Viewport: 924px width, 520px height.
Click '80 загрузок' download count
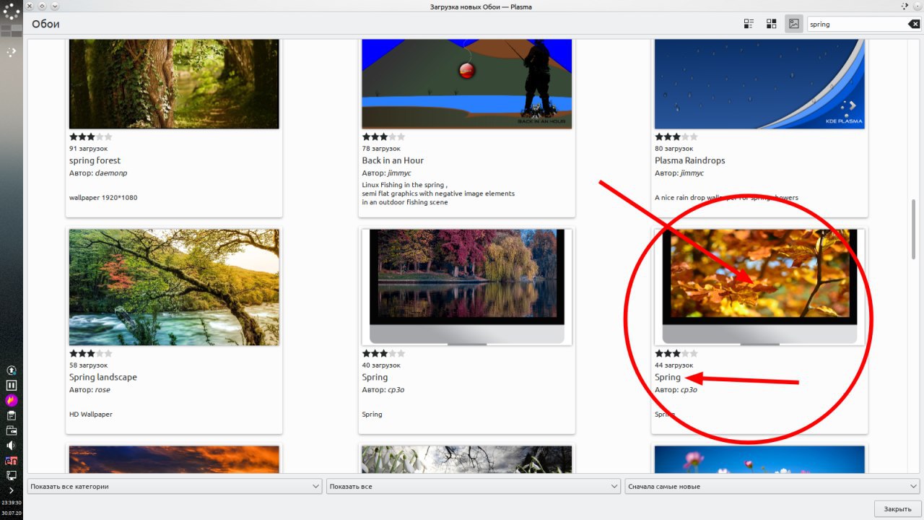tap(674, 148)
